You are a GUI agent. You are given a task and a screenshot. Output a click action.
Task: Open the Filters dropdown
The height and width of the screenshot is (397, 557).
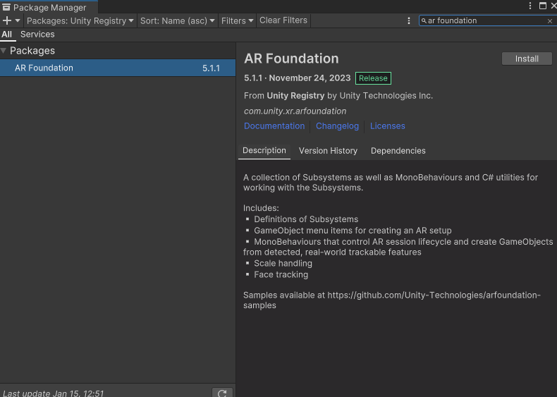tap(238, 20)
